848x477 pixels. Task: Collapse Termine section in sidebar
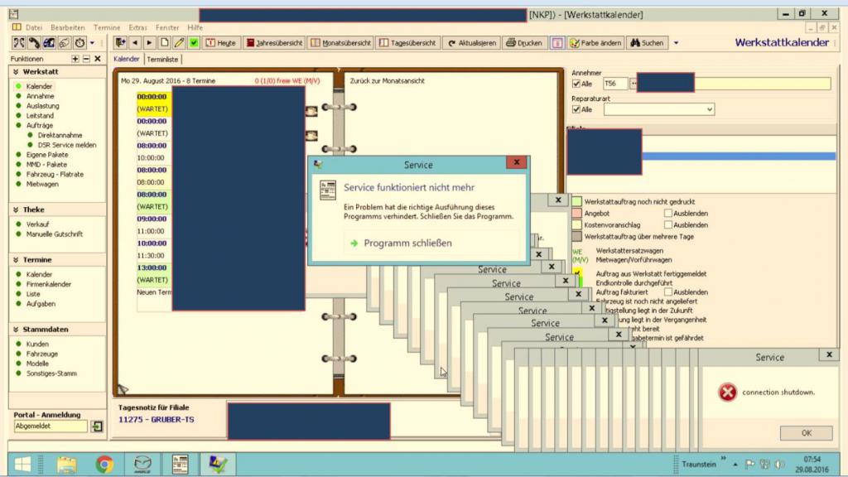(16, 259)
